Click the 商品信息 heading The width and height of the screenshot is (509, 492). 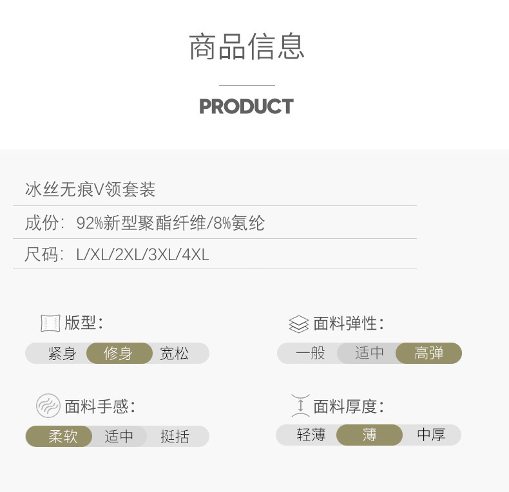pyautogui.click(x=247, y=47)
